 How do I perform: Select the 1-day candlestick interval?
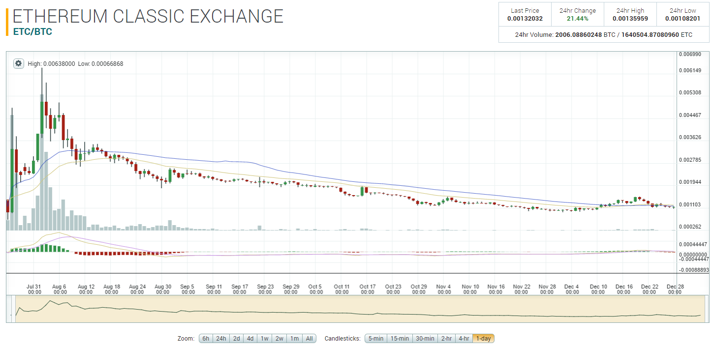(484, 339)
